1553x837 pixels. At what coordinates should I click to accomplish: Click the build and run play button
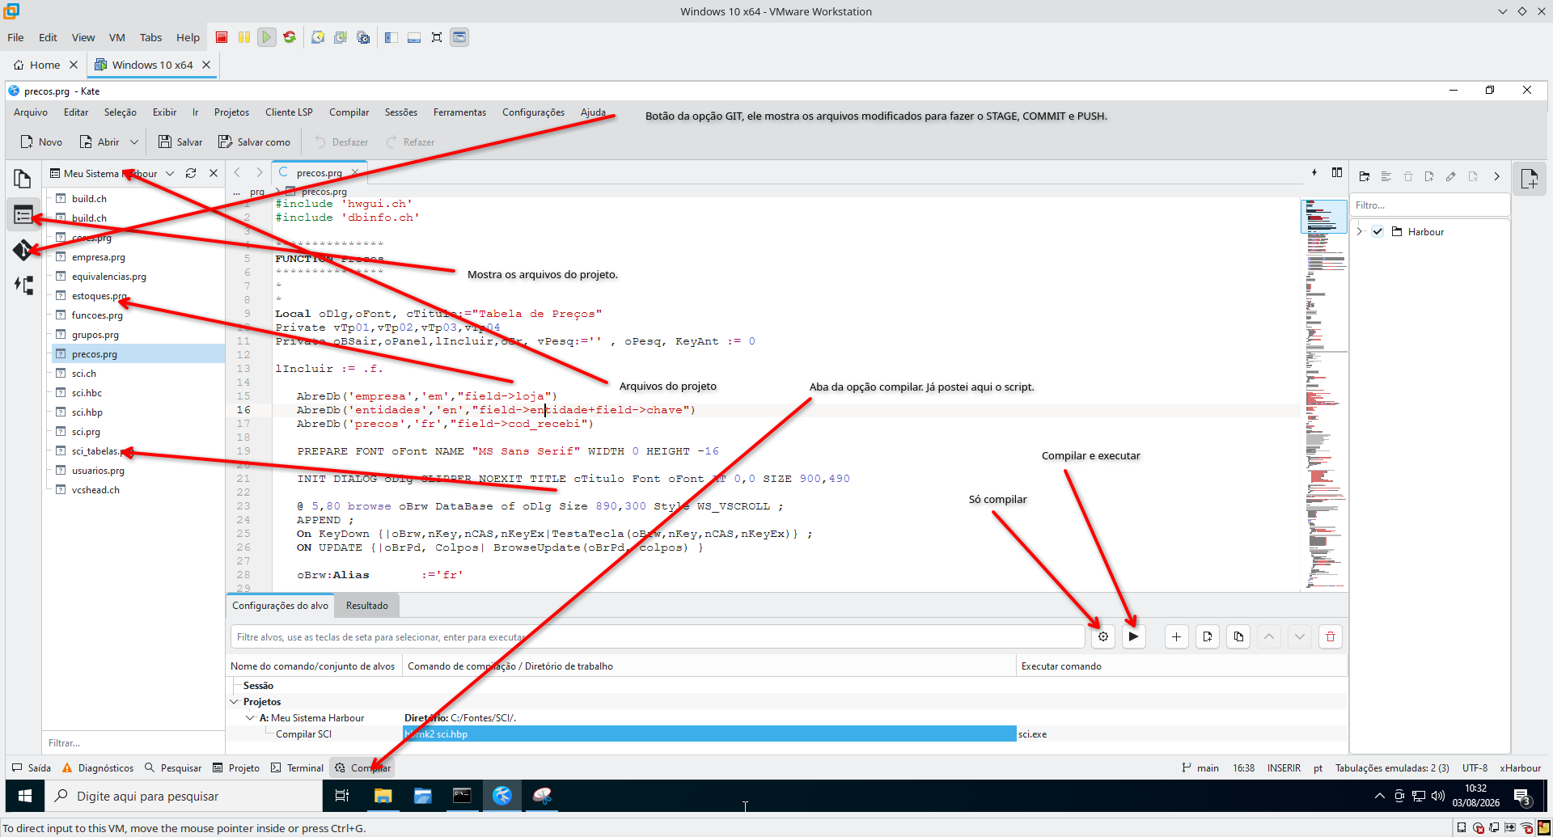1134,636
